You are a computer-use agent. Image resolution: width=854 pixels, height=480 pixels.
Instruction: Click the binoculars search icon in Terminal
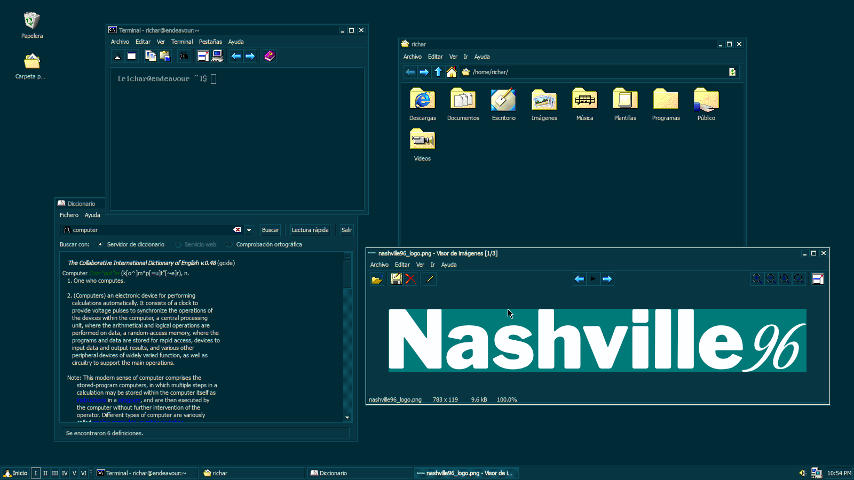(184, 56)
